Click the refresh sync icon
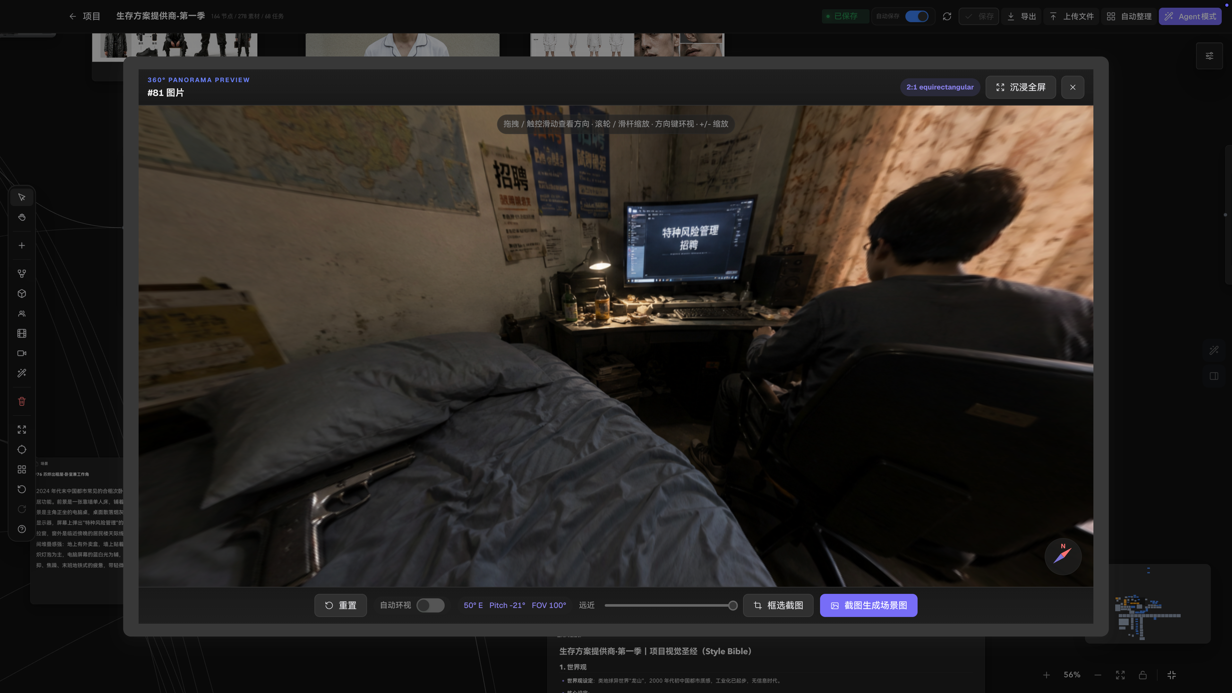The image size is (1232, 693). (947, 16)
